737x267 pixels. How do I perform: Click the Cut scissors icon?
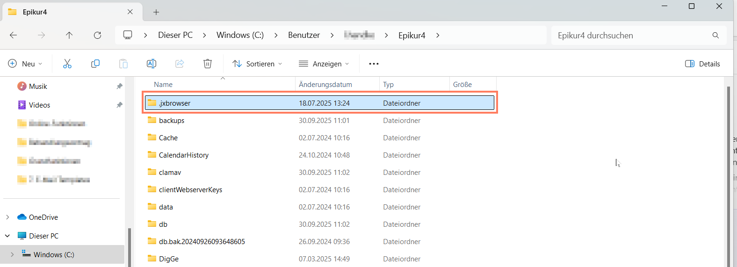(x=67, y=64)
